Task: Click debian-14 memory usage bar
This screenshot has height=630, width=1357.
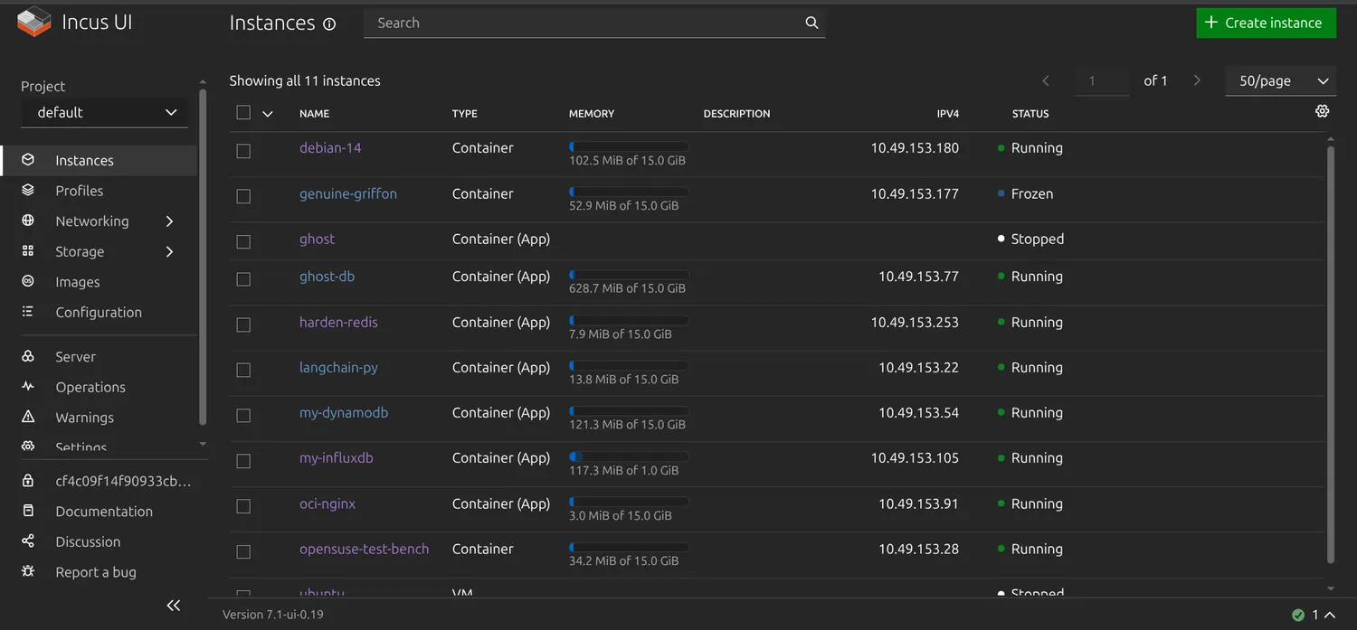Action: 629,146
